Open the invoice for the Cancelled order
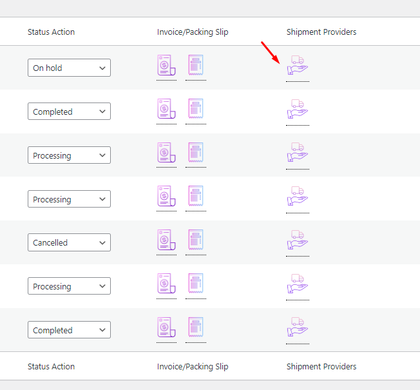The height and width of the screenshot is (390, 420). coord(166,240)
